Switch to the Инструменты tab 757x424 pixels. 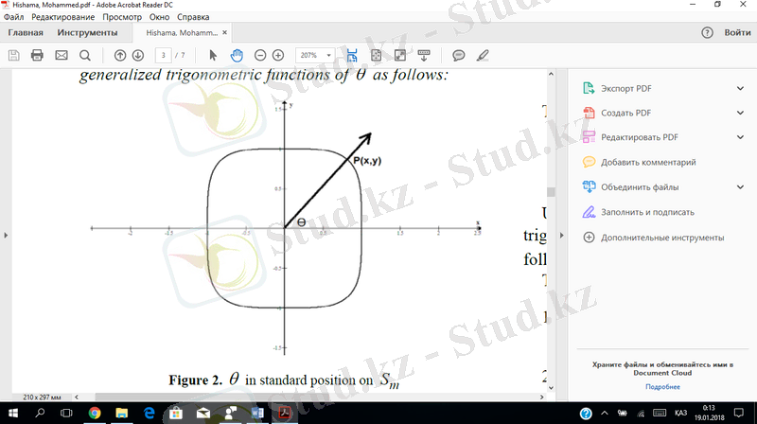(x=87, y=32)
